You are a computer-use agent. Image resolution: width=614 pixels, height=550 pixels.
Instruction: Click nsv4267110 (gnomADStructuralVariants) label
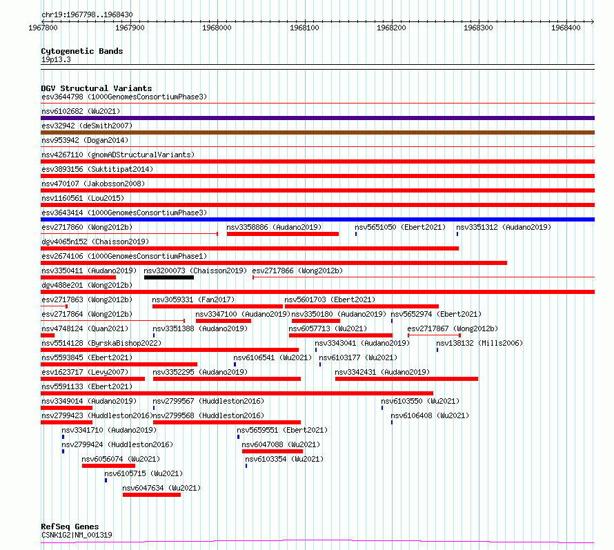click(118, 155)
